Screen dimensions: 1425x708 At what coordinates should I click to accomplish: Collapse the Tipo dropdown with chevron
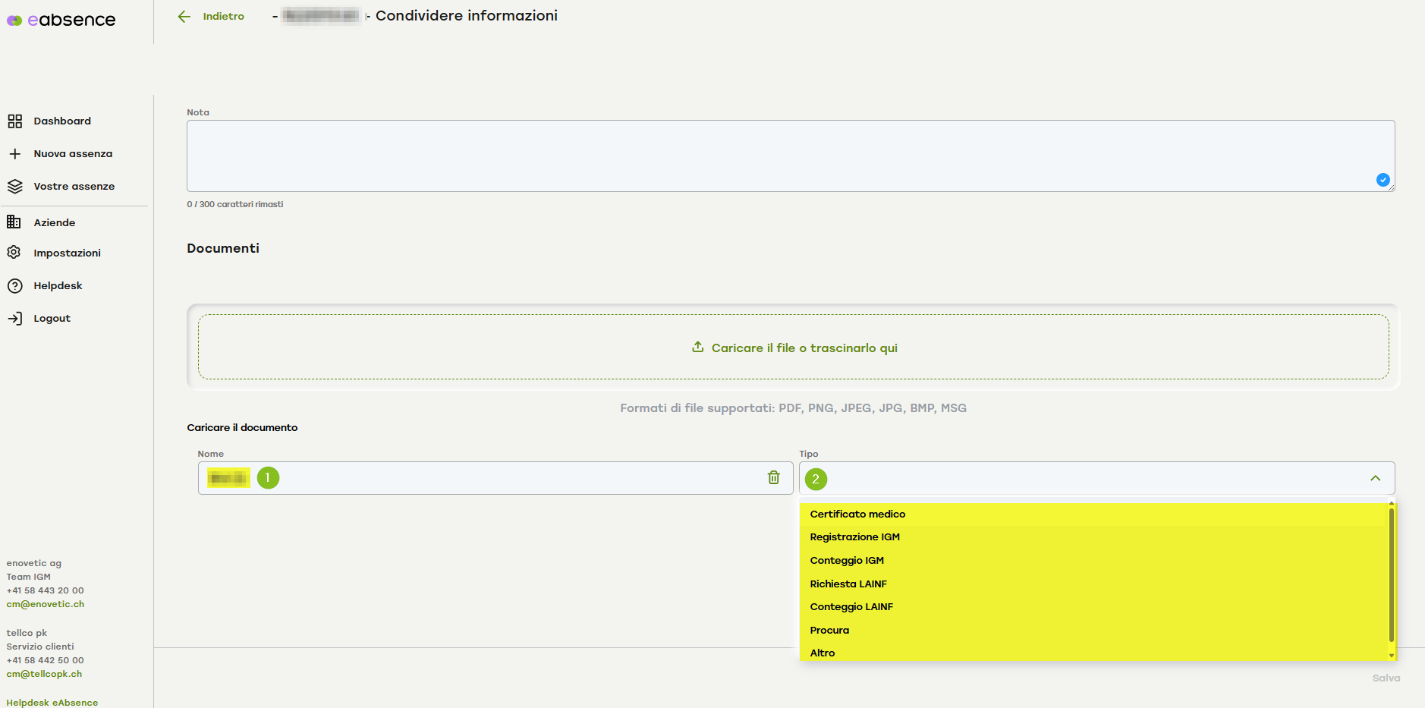[1375, 478]
